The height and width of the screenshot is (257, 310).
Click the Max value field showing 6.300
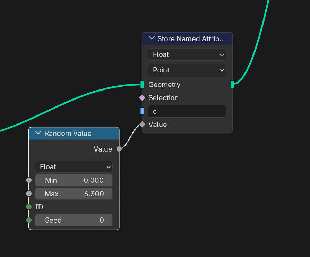(x=74, y=194)
